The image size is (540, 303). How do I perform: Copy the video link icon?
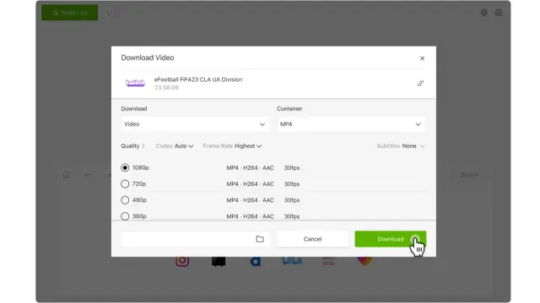pos(420,83)
